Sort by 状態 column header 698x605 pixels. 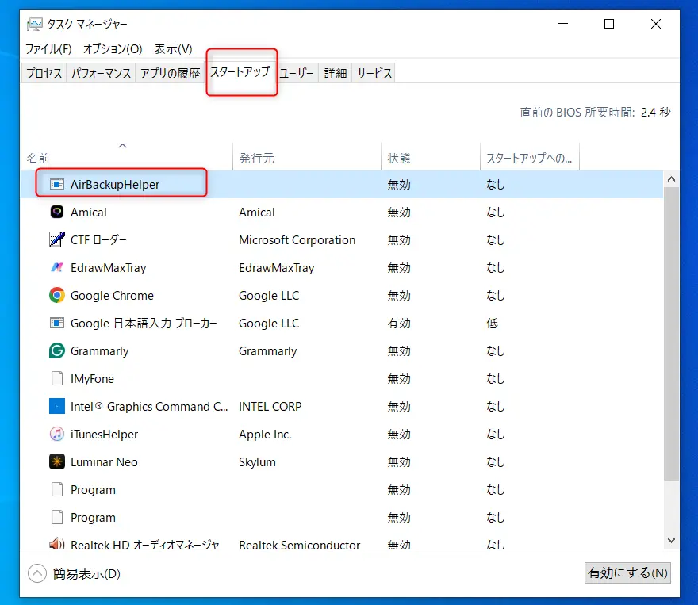431,156
